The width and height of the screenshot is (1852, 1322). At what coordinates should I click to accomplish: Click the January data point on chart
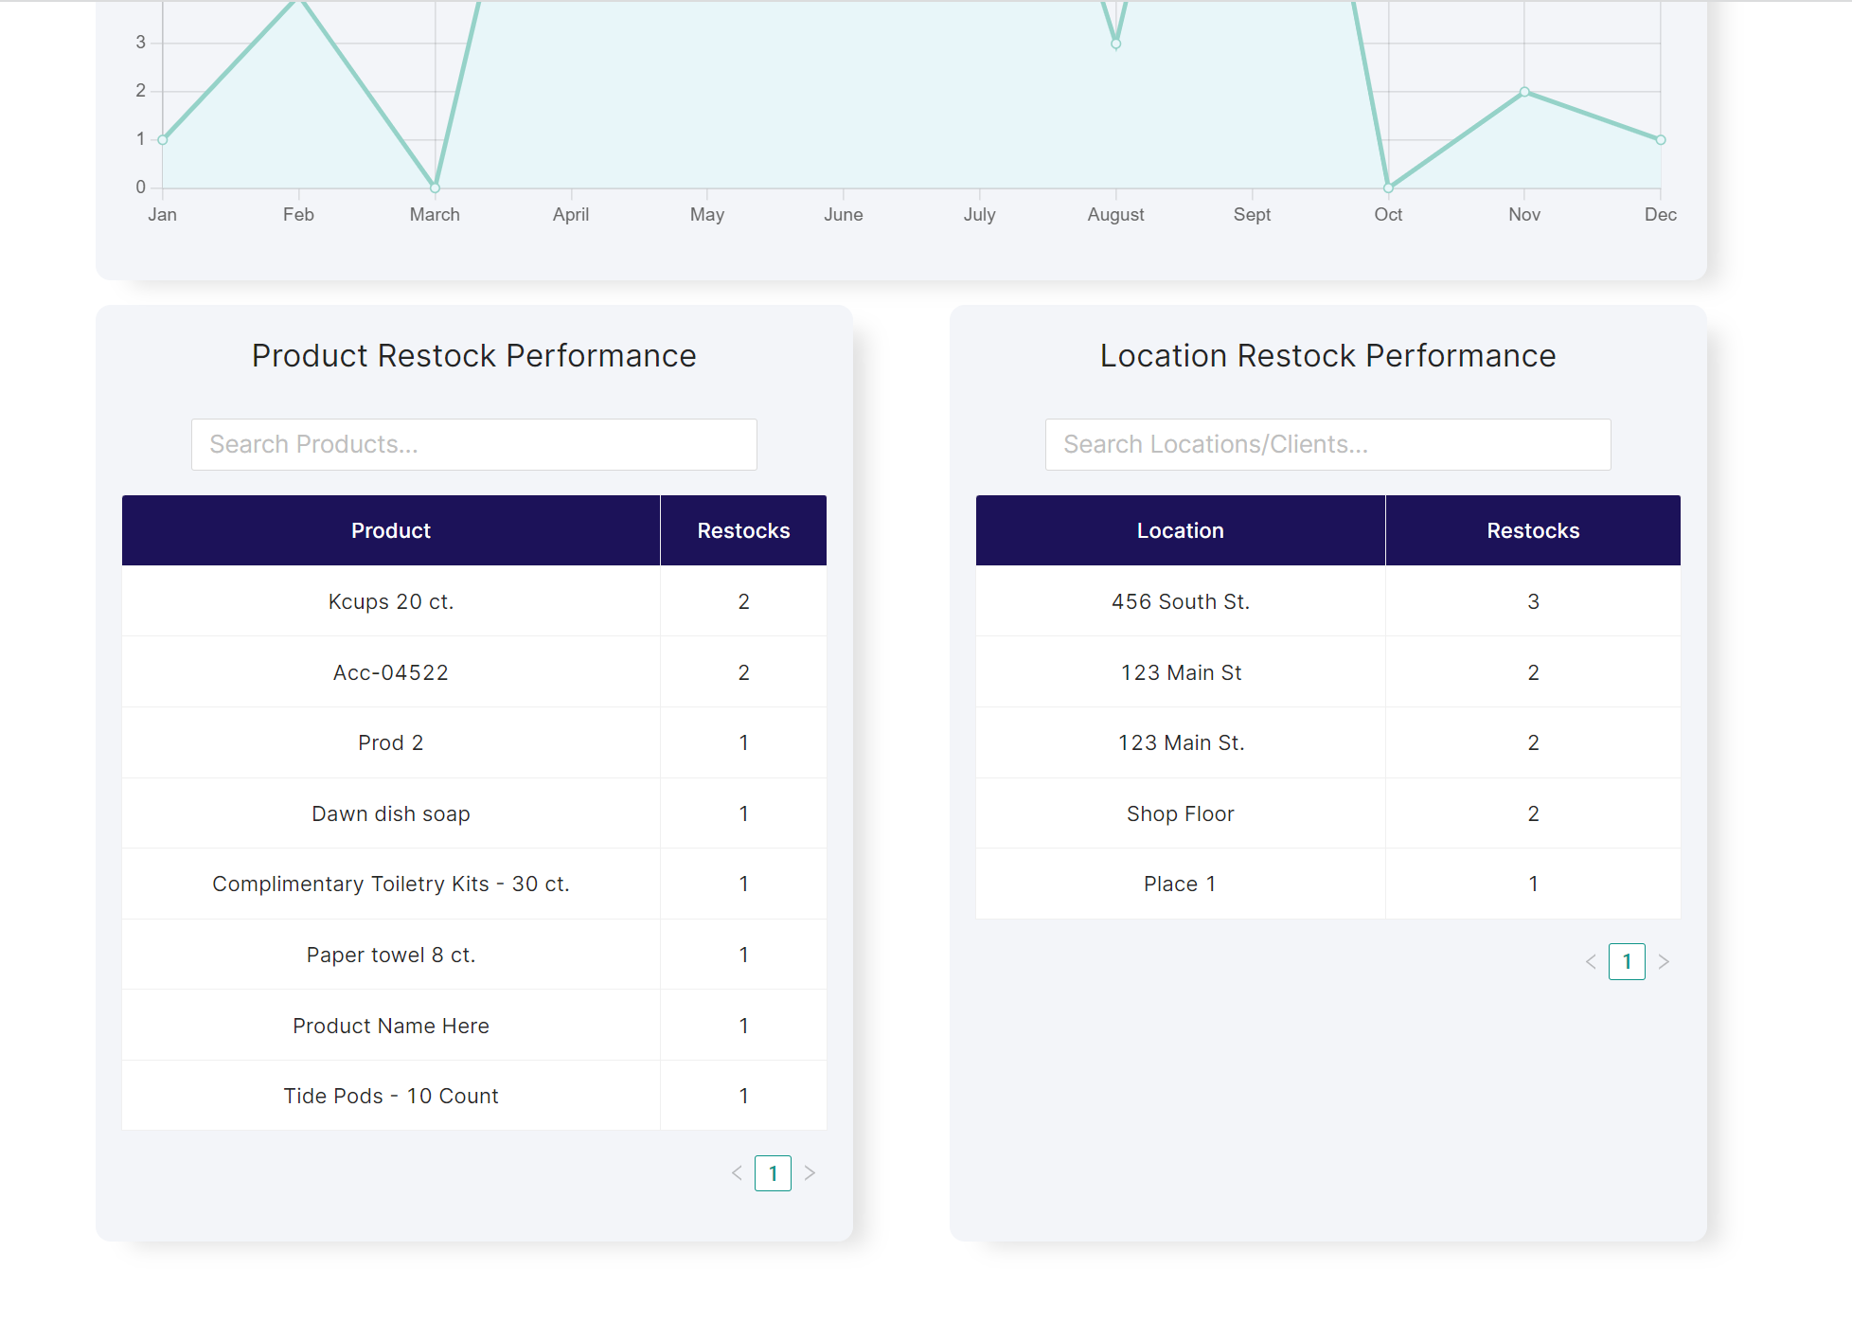pyautogui.click(x=163, y=140)
